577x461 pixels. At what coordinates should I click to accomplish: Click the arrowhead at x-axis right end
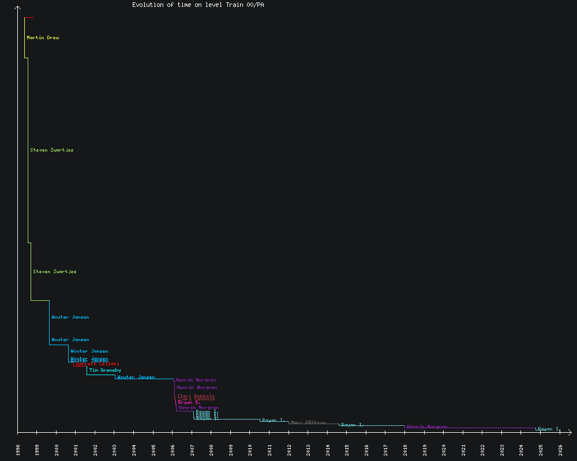click(x=569, y=432)
